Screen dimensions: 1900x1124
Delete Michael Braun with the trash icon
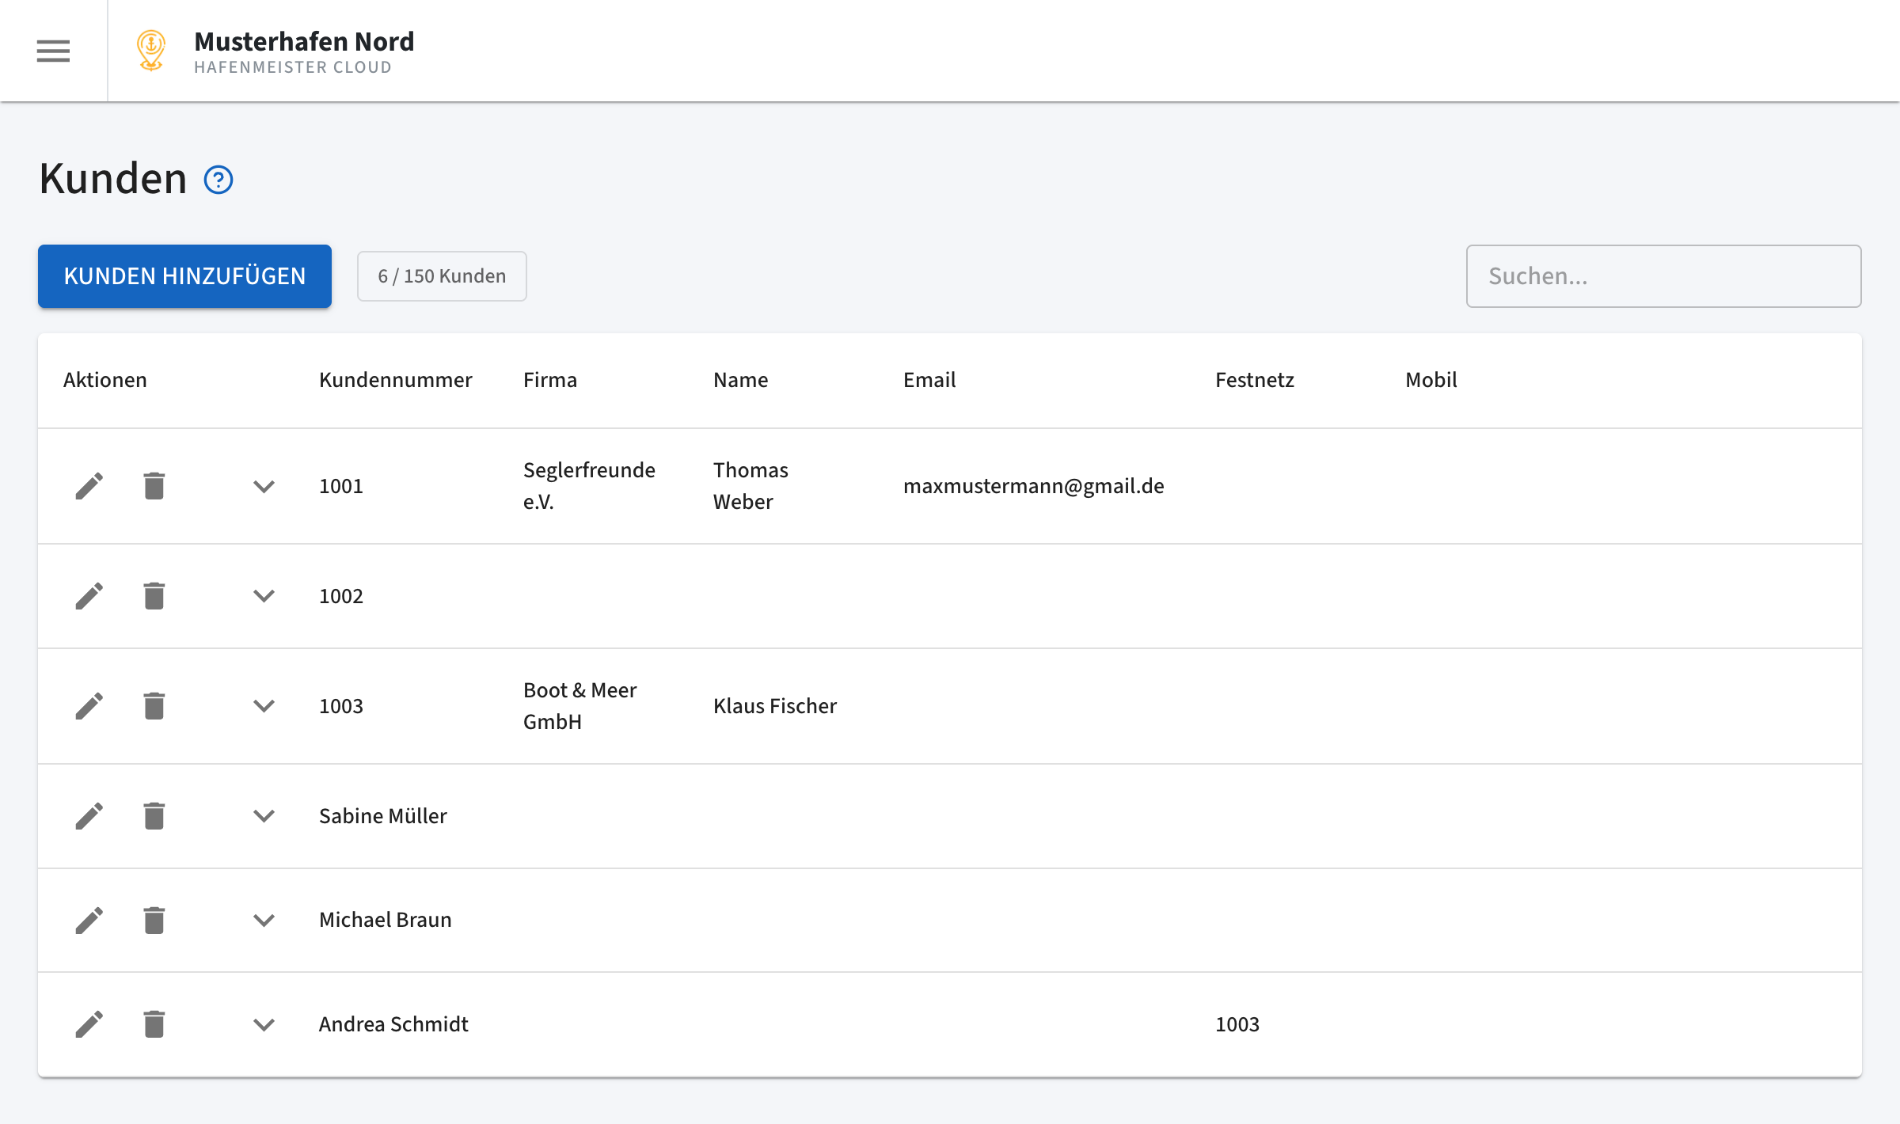154,920
